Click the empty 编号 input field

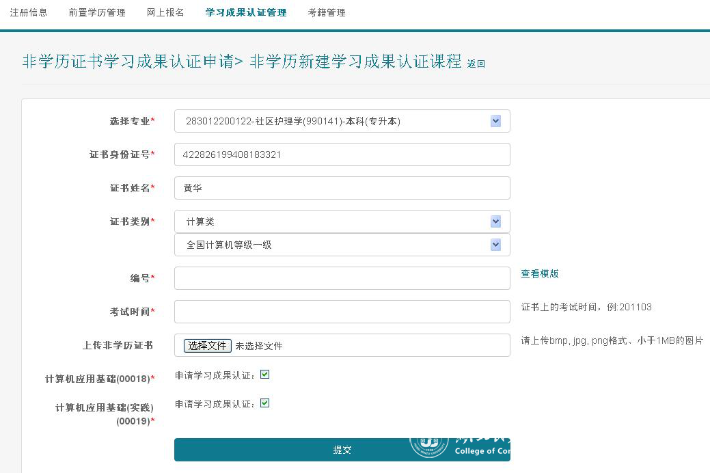[342, 278]
